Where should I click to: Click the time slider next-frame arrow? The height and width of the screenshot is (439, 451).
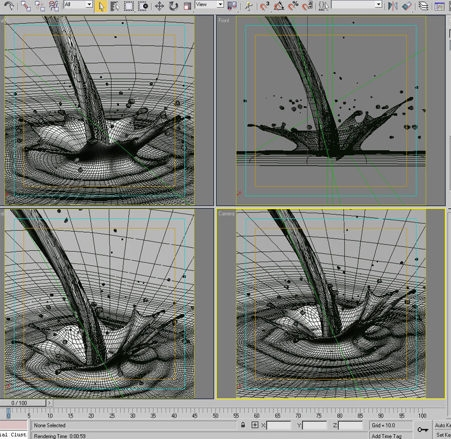coord(49,403)
